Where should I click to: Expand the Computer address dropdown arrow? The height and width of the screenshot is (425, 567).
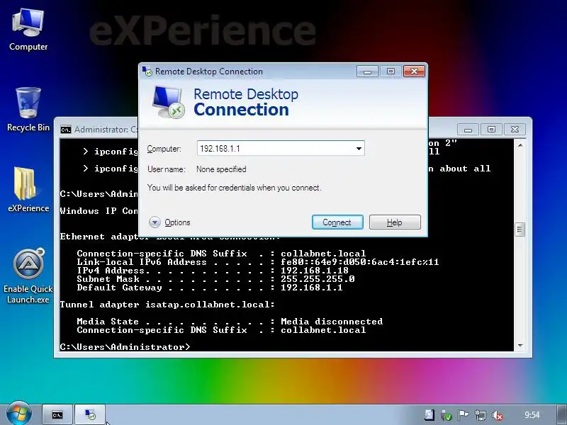point(359,149)
